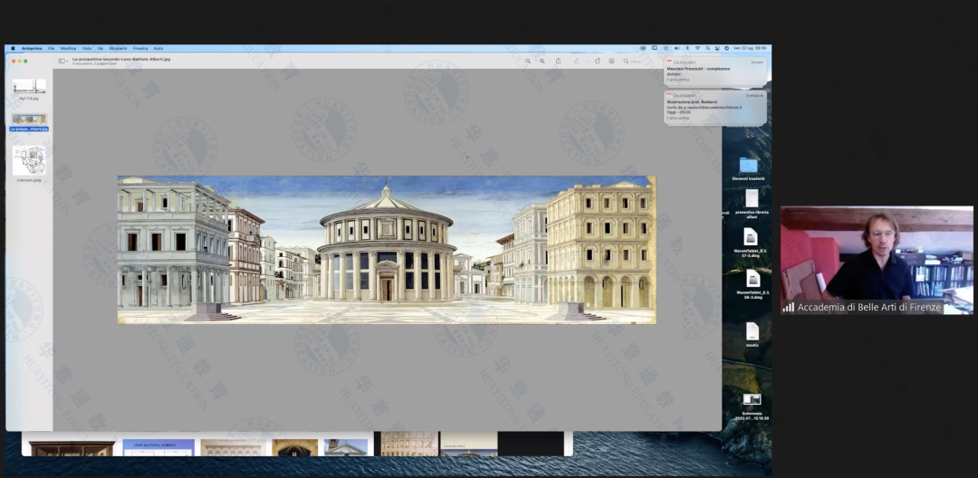This screenshot has width=978, height=478.
Task: Open the sidebar view options chevron
Action: [x=67, y=61]
